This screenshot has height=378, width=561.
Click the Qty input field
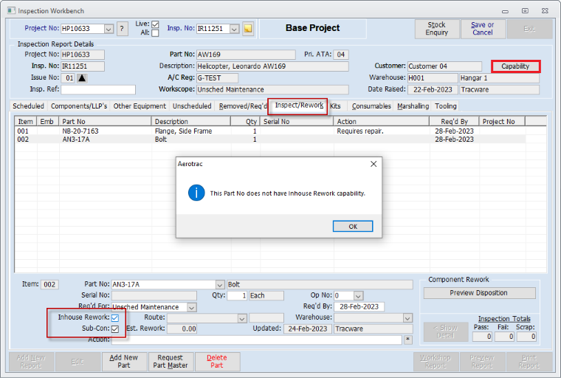click(x=237, y=295)
